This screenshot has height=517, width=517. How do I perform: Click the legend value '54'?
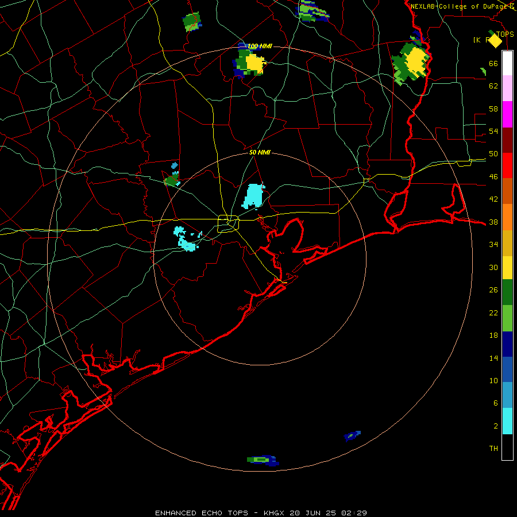[493, 131]
